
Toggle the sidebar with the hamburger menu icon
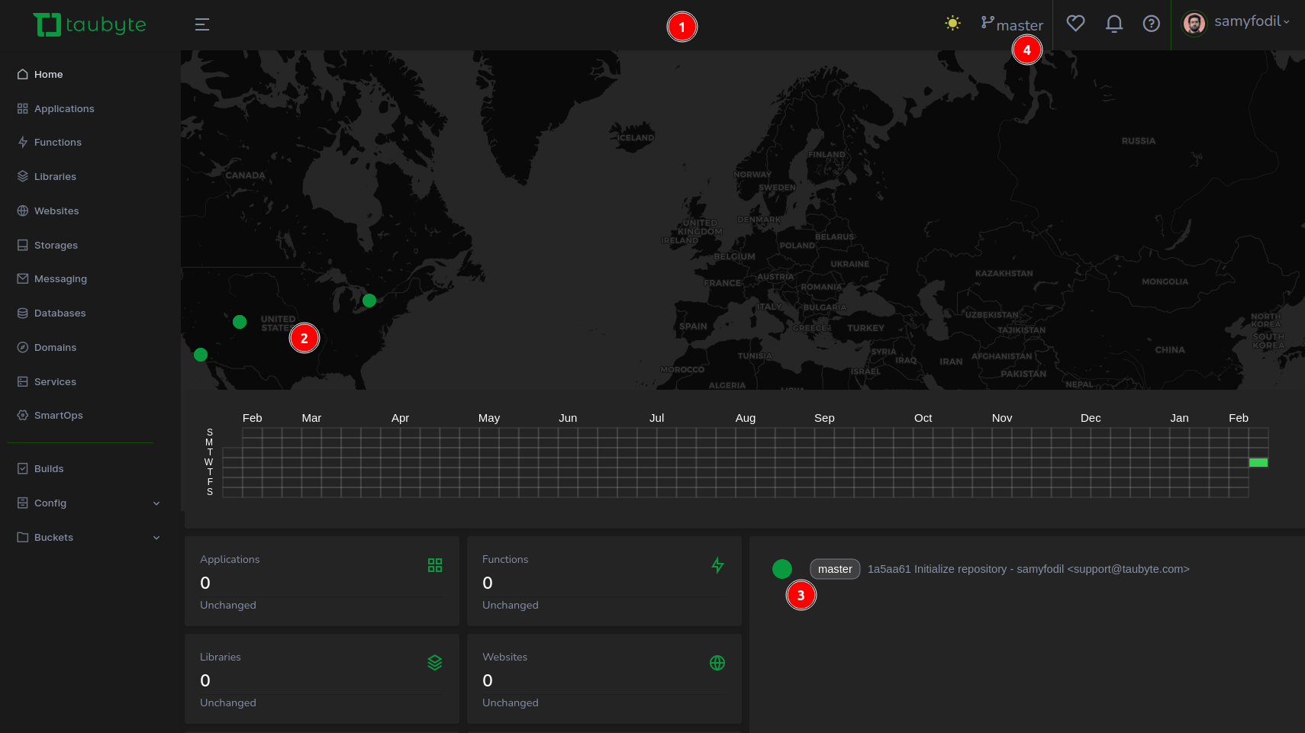point(202,24)
